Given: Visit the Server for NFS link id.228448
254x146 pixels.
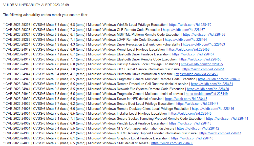Looking at the screenshot, I should click(x=186, y=99).
